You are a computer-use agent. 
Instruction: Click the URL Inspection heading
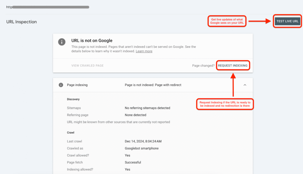click(22, 22)
